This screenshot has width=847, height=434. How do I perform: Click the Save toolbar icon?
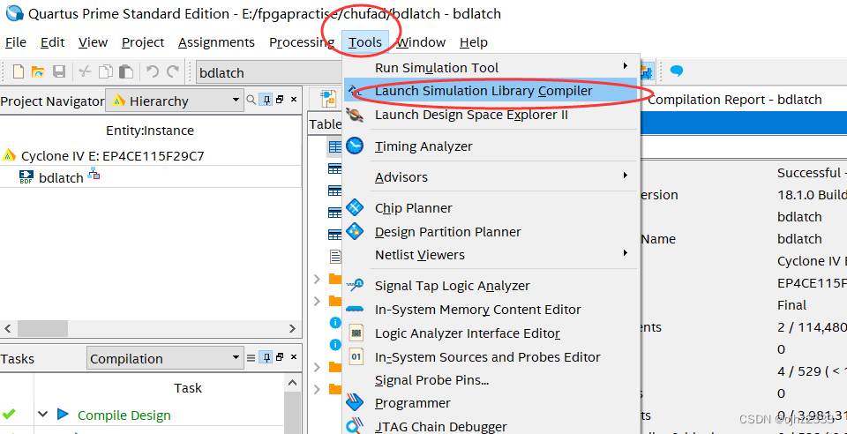click(x=59, y=72)
